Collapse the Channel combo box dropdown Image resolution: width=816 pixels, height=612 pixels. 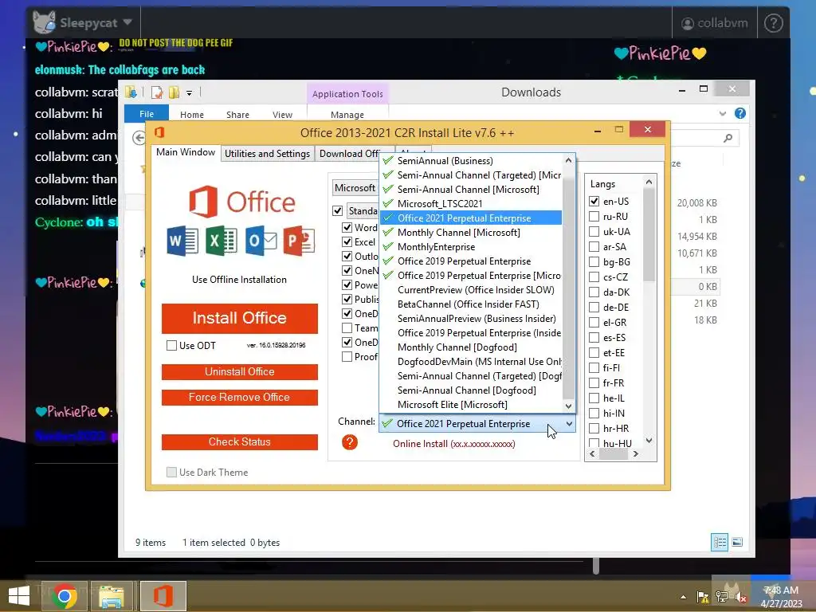[569, 424]
